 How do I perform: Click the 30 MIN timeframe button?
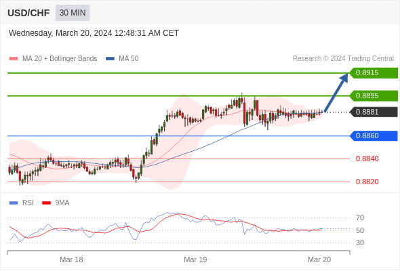coord(73,13)
